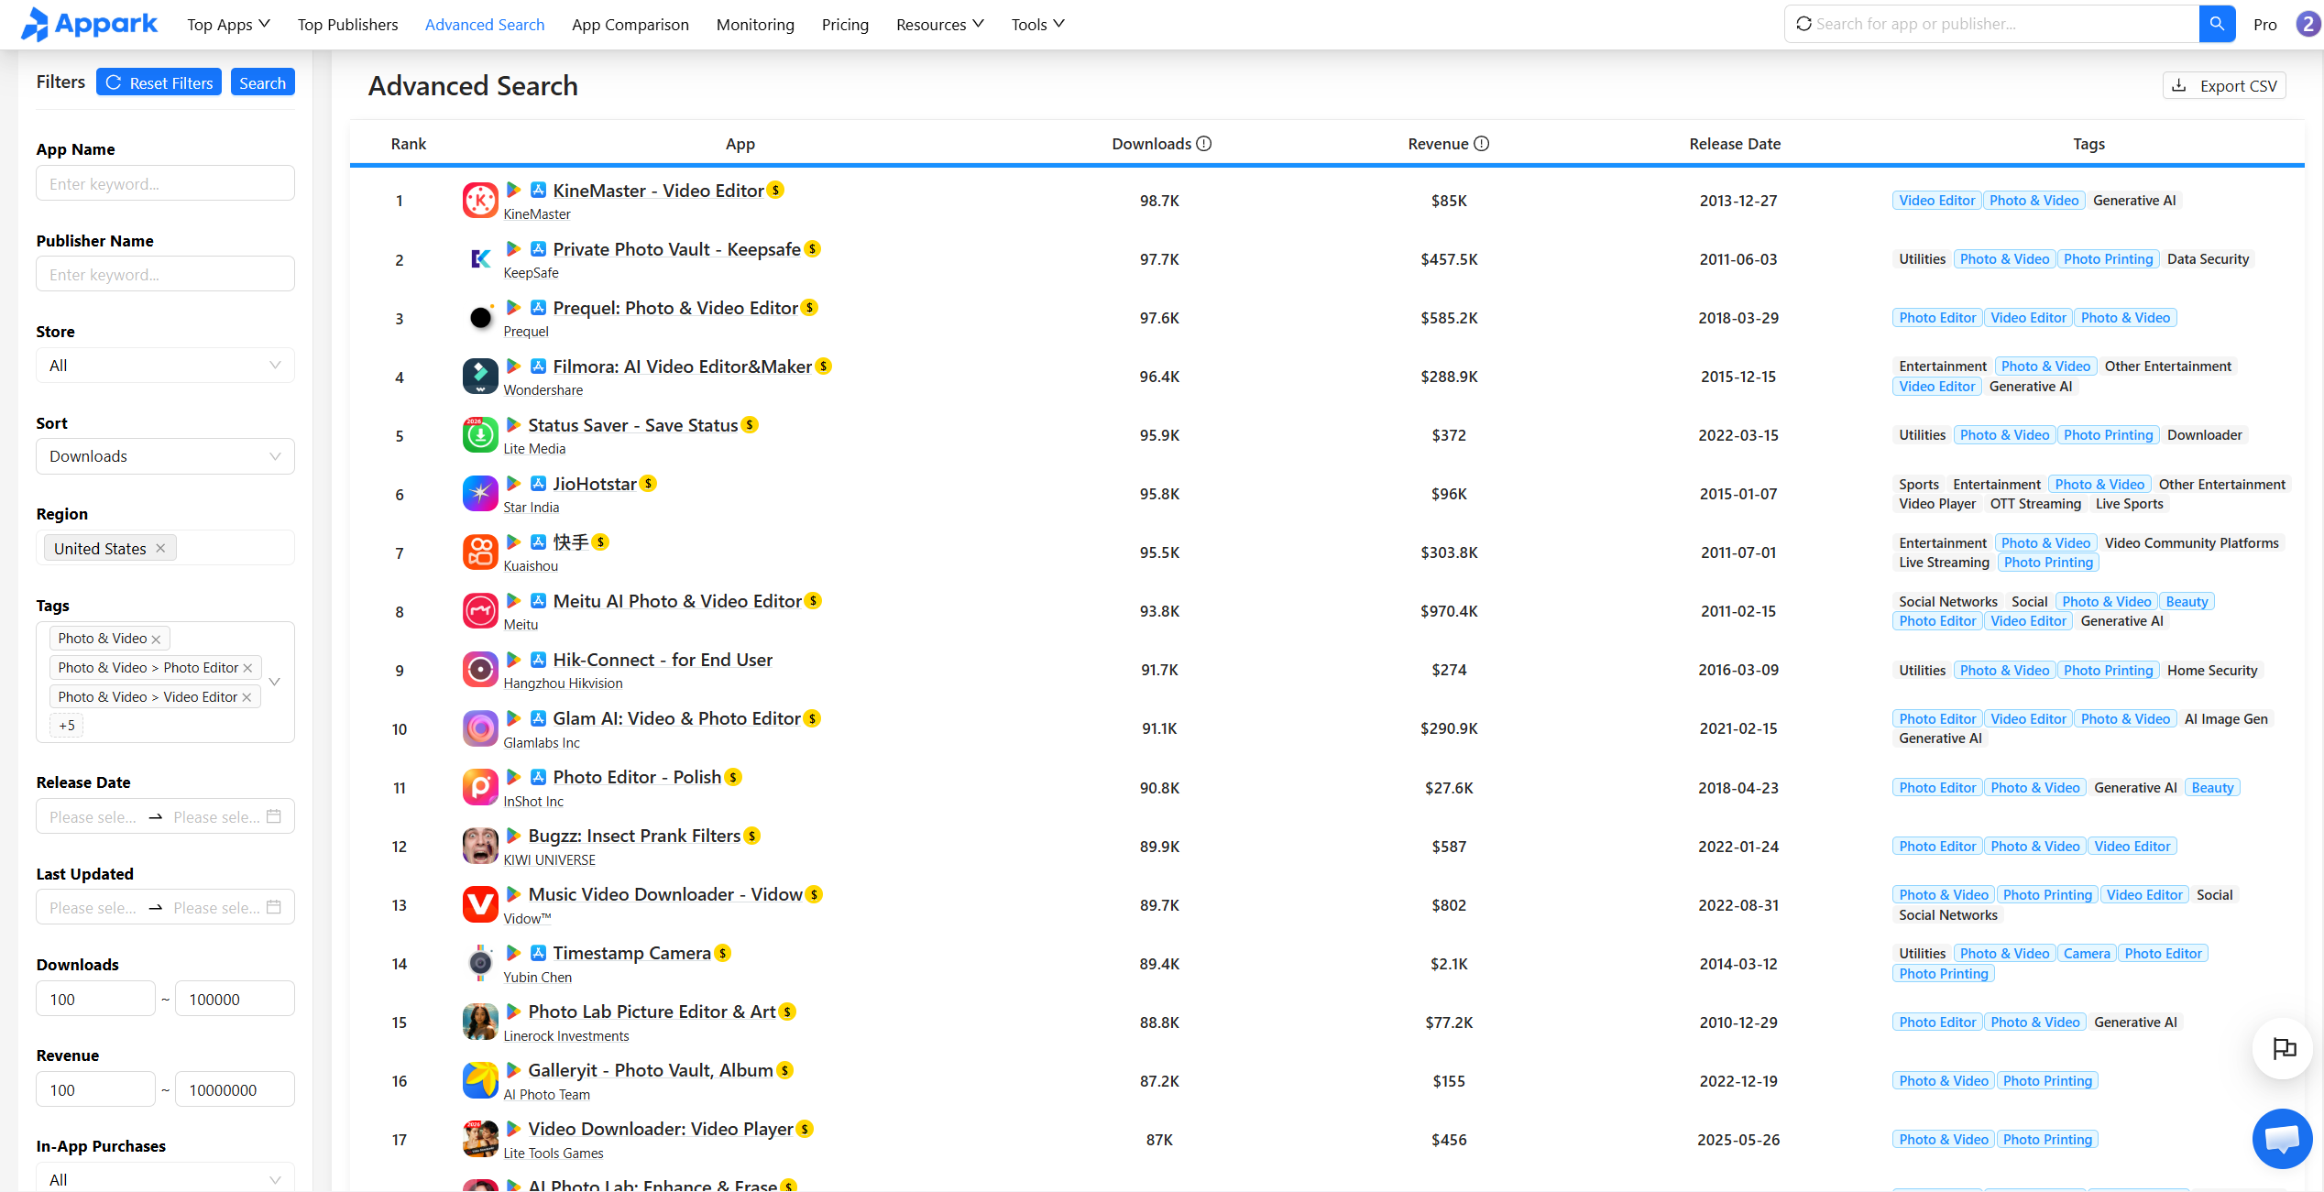The image size is (2324, 1192).
Task: Expand the Tools menu
Action: 1037,25
